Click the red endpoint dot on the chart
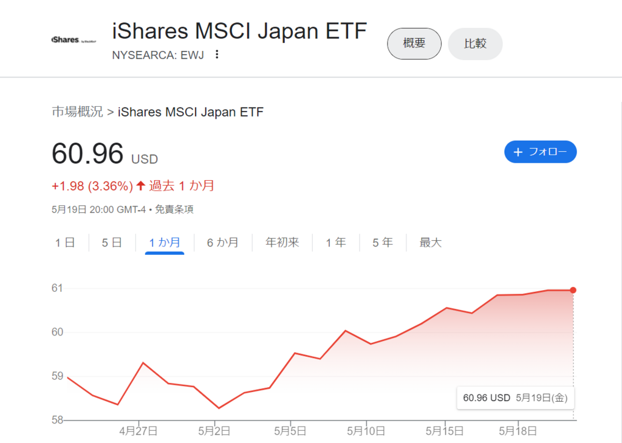This screenshot has width=622, height=443. (573, 291)
